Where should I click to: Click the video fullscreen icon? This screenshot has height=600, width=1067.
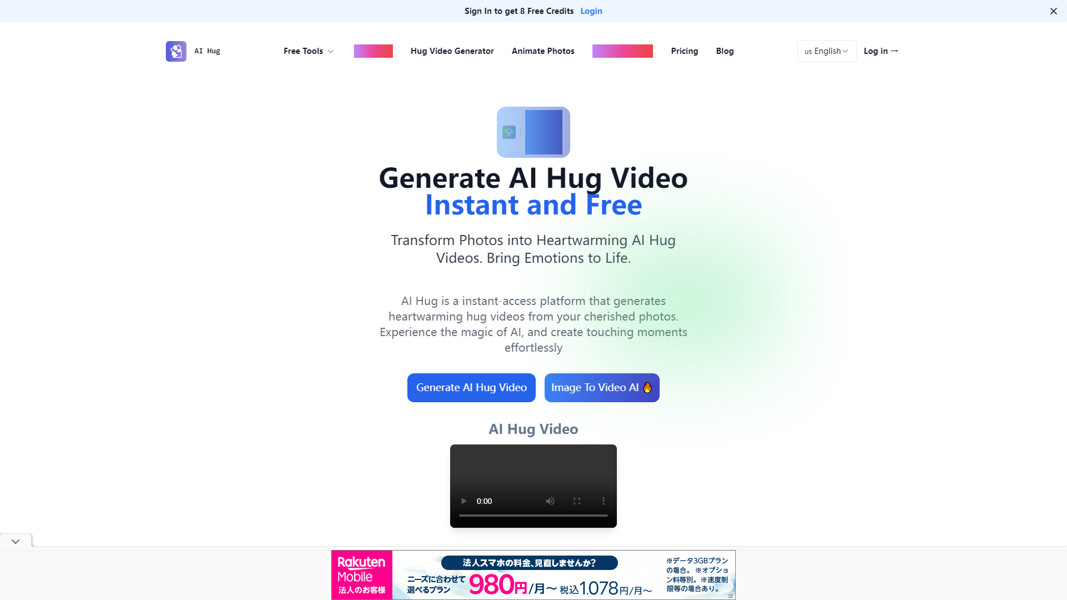pos(577,501)
